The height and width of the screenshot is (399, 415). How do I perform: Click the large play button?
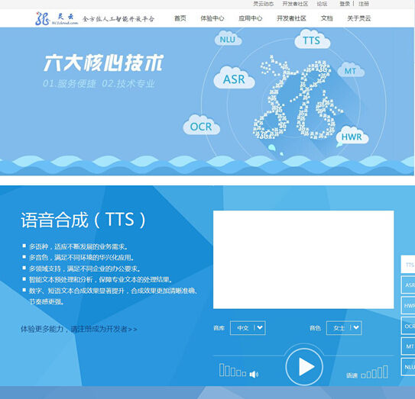[304, 367]
